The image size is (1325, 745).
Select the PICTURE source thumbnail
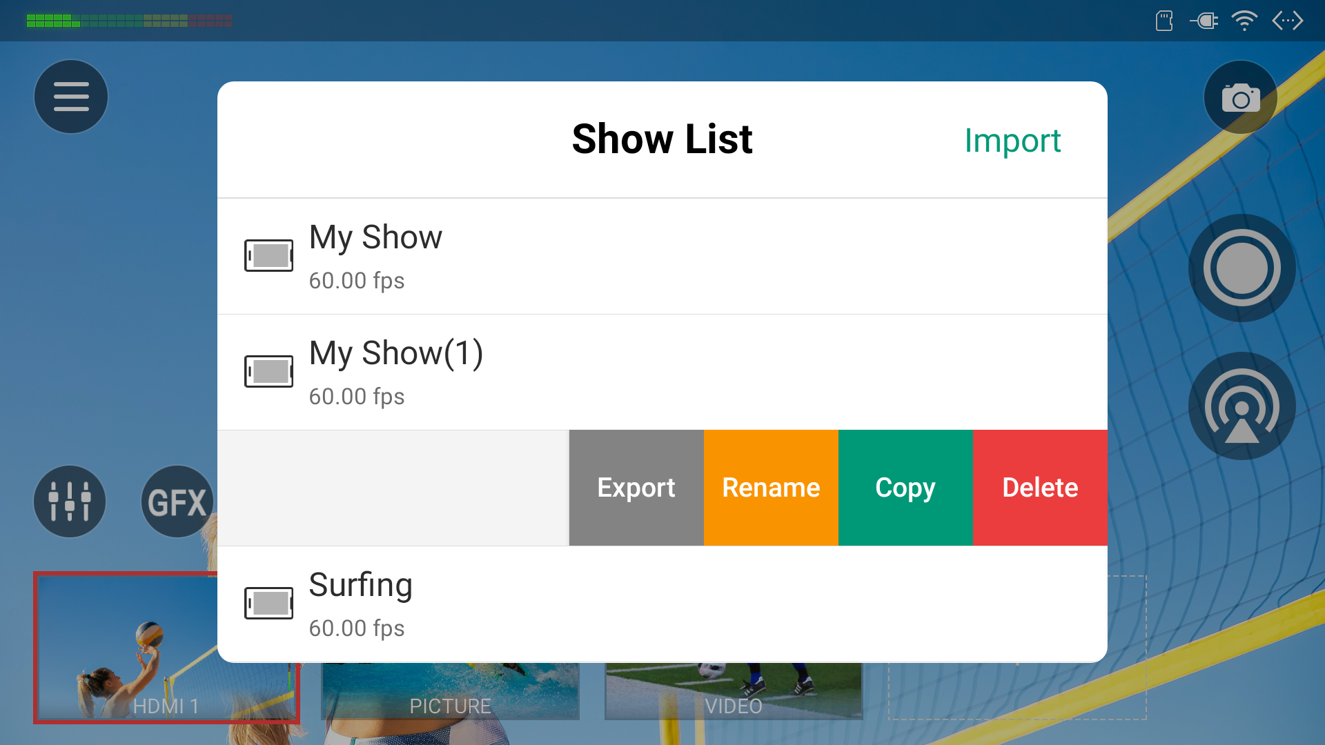coord(450,691)
